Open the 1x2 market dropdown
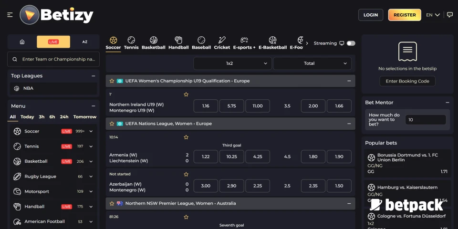This screenshot has height=229, width=458. pos(232,63)
